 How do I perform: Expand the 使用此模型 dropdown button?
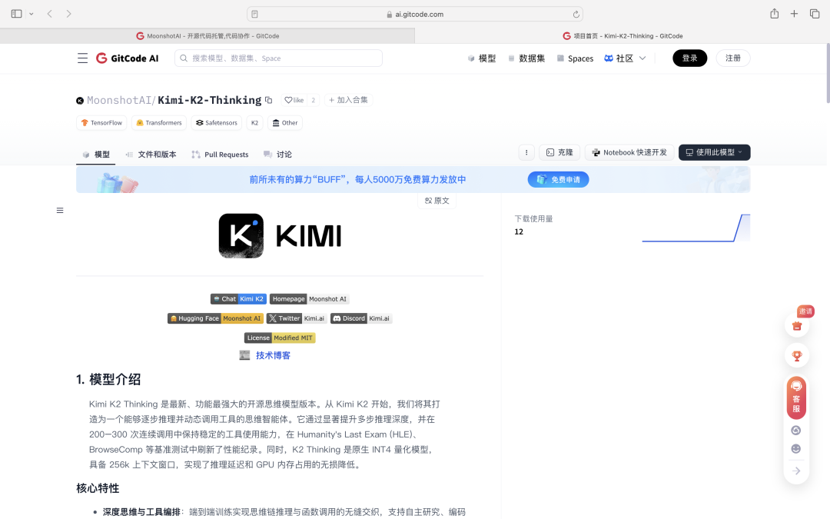click(x=715, y=152)
